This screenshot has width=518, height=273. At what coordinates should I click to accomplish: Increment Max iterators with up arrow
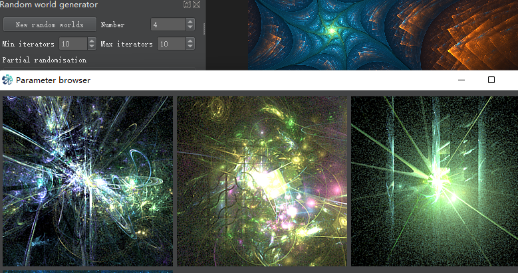click(x=190, y=41)
